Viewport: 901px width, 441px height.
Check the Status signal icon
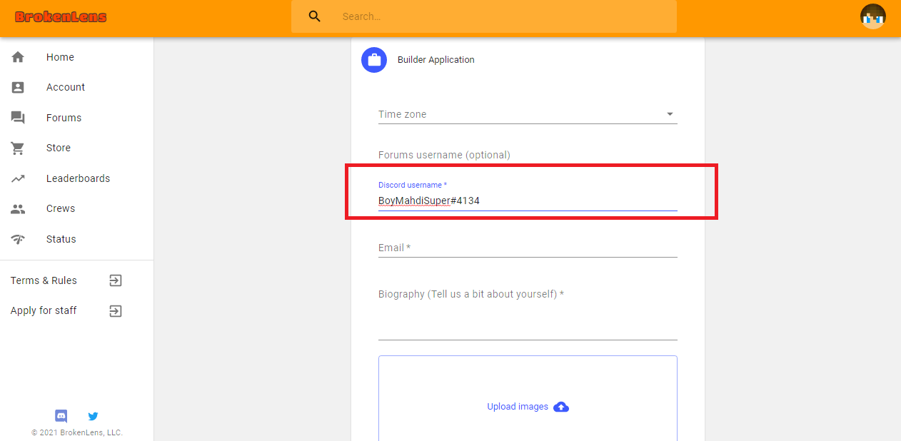[x=18, y=239]
